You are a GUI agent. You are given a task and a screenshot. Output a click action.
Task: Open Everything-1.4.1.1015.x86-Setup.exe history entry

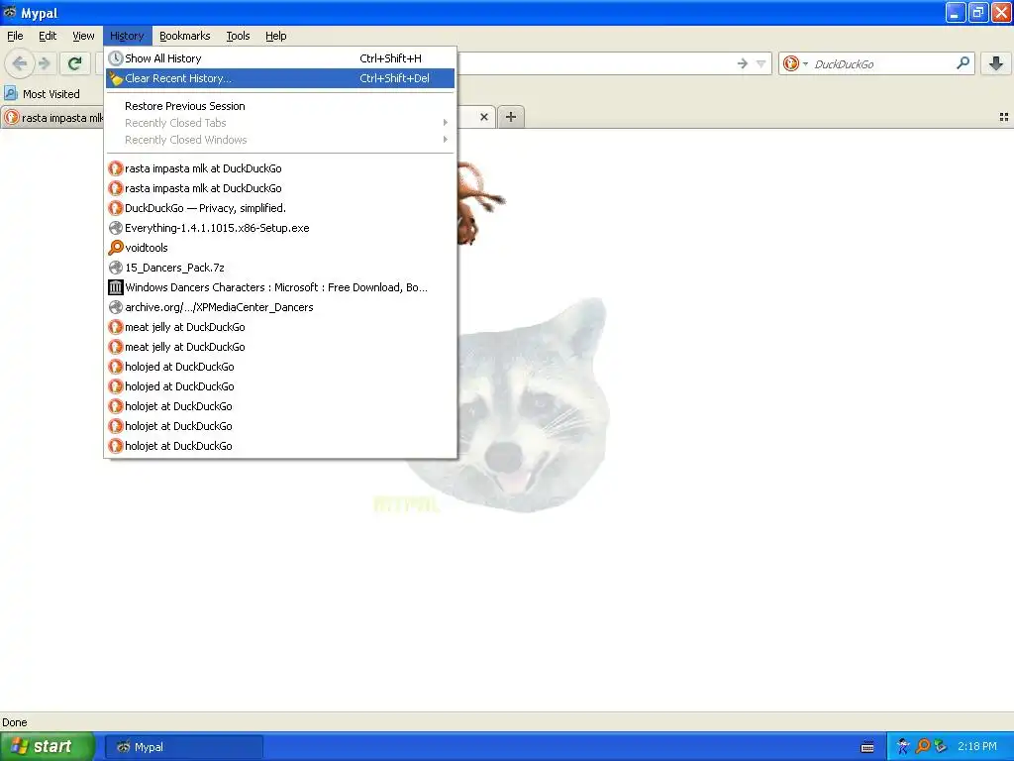(x=280, y=228)
